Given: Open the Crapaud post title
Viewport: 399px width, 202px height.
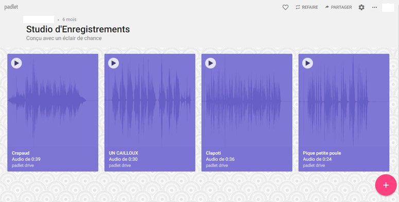Looking at the screenshot, I should point(21,153).
